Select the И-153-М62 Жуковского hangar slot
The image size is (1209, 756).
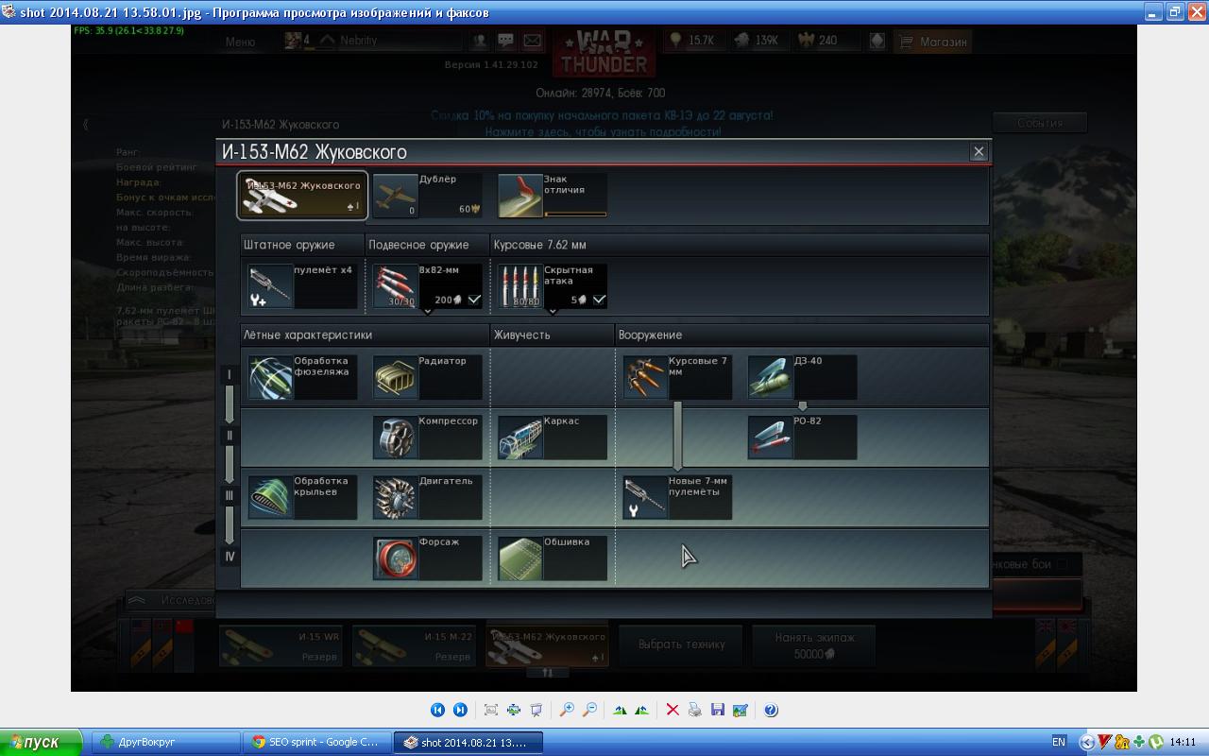[x=547, y=645]
